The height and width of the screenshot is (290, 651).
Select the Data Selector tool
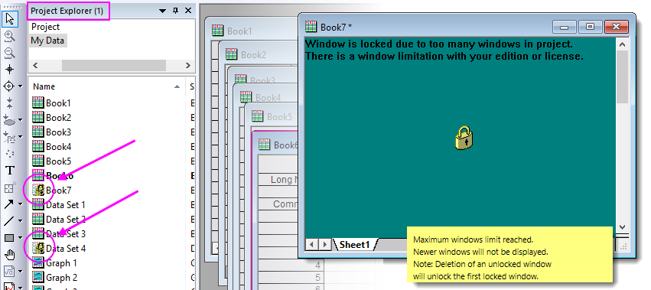coord(9,103)
